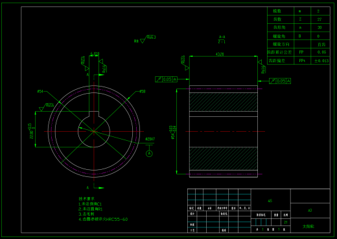The width and height of the screenshot is (337, 239).
Task: Select the 螺旋方向 table cell
Action: 281,44
